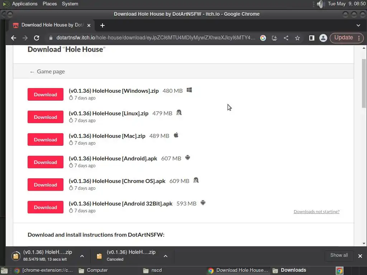Download the Android apk file
This screenshot has width=367, height=275.
(46, 162)
